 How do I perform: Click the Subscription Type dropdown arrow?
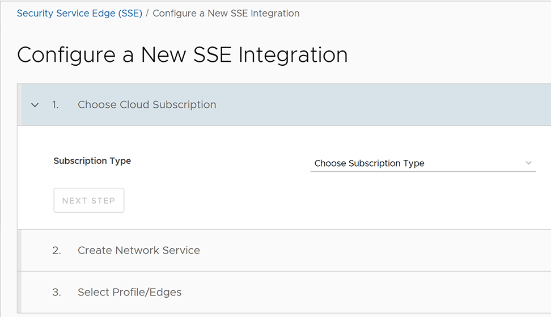(x=528, y=163)
